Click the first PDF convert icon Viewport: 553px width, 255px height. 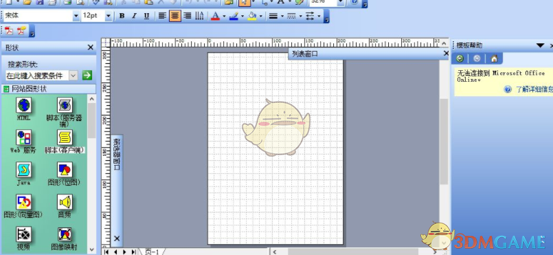pyautogui.click(x=9, y=31)
